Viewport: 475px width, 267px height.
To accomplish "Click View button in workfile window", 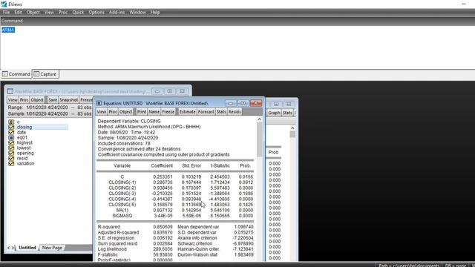I will point(13,99).
